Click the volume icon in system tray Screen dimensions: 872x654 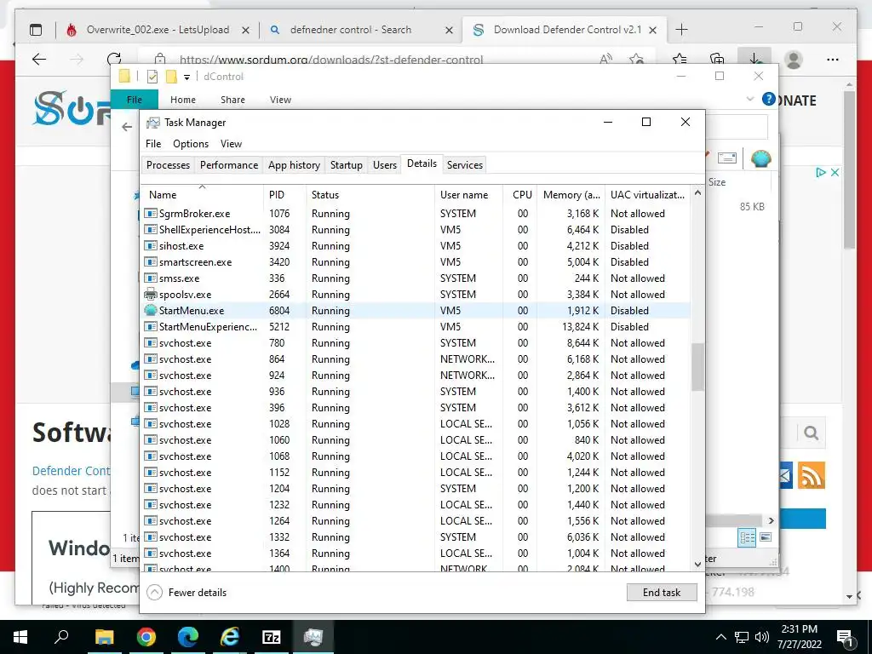coord(762,637)
